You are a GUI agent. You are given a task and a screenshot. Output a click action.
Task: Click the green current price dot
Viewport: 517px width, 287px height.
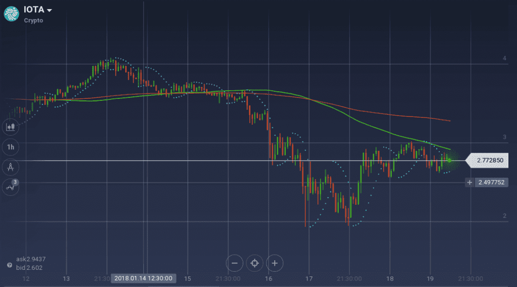pos(449,160)
